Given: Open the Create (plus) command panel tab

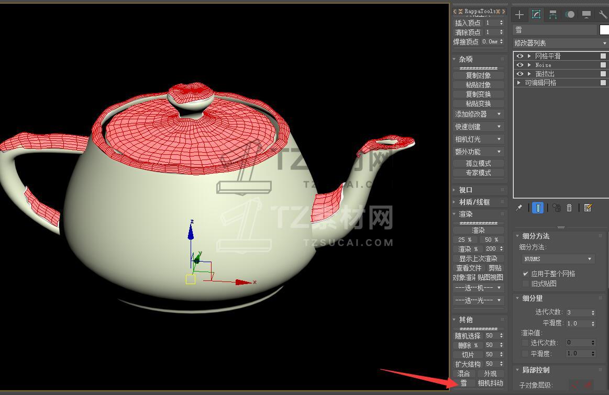Looking at the screenshot, I should click(519, 15).
